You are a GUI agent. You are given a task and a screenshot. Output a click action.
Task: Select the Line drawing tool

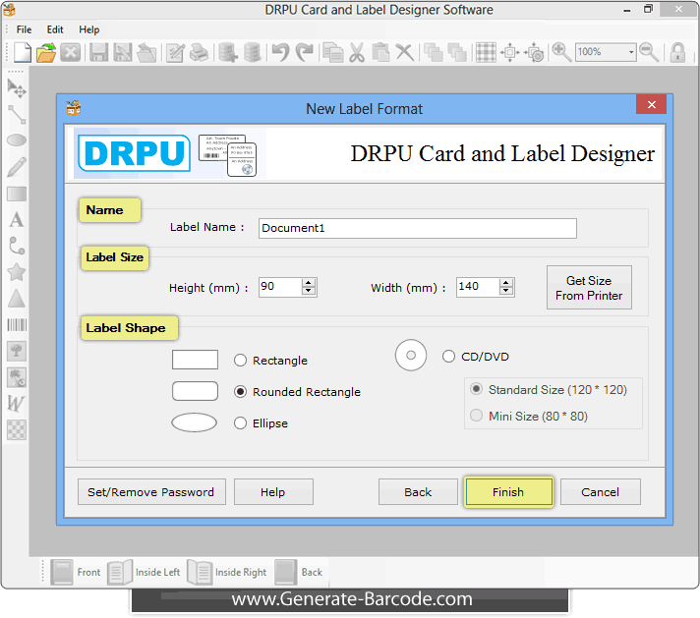tap(17, 115)
